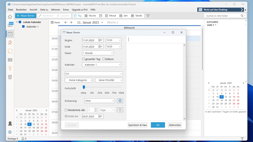Tick the 'Exklusiv' checkbox
This screenshot has height=142, width=253.
click(x=103, y=59)
